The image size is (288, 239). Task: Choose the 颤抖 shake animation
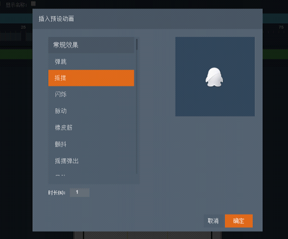click(91, 144)
